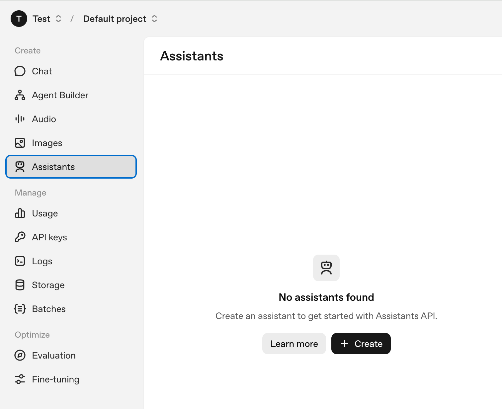502x409 pixels.
Task: Click the Chat speech bubble icon
Action: coord(20,71)
